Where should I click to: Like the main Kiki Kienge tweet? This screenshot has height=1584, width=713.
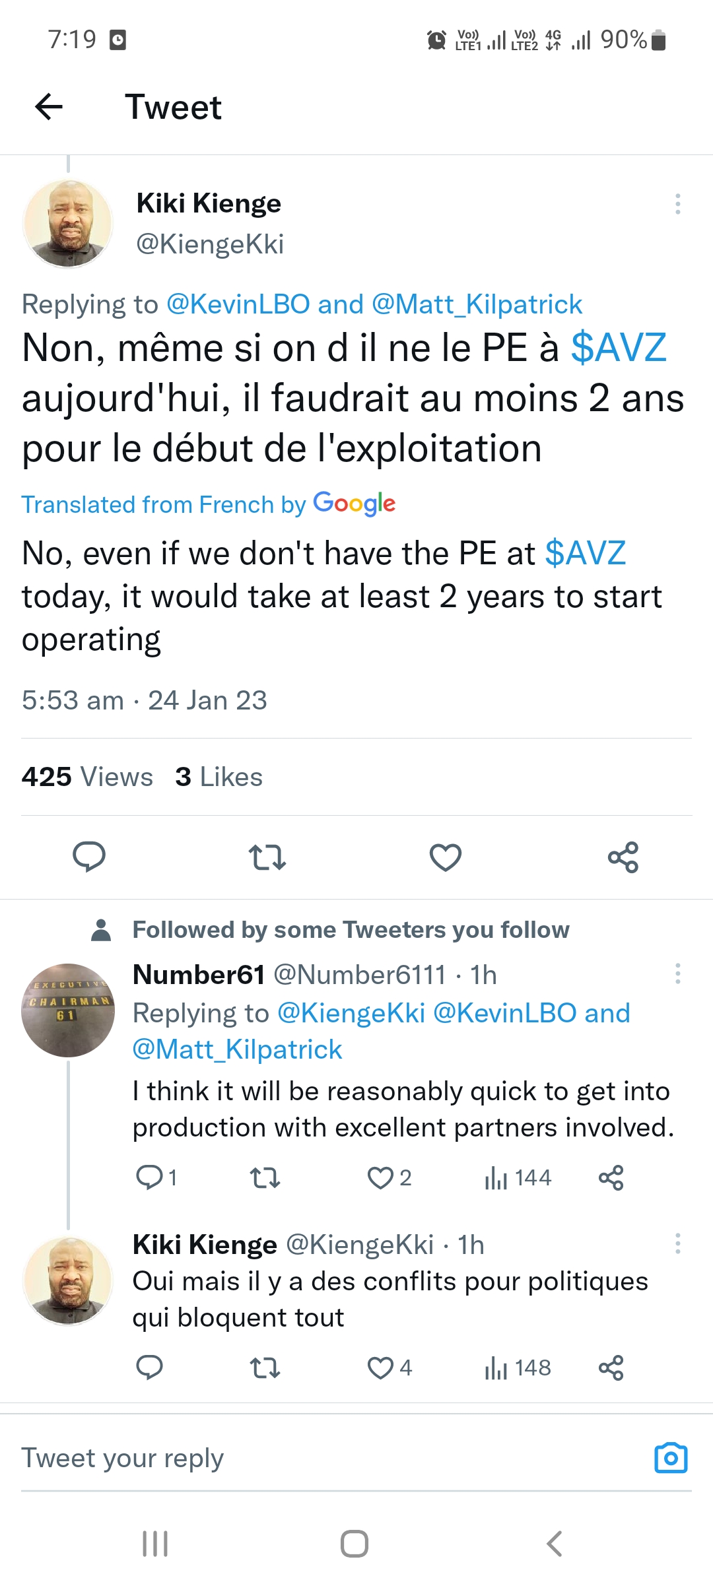coord(446,857)
